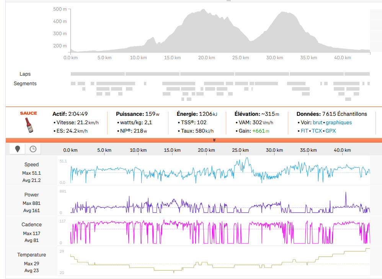The height and width of the screenshot is (279, 382).
Task: Select the last lap bar in Laps row
Action: (x=357, y=74)
